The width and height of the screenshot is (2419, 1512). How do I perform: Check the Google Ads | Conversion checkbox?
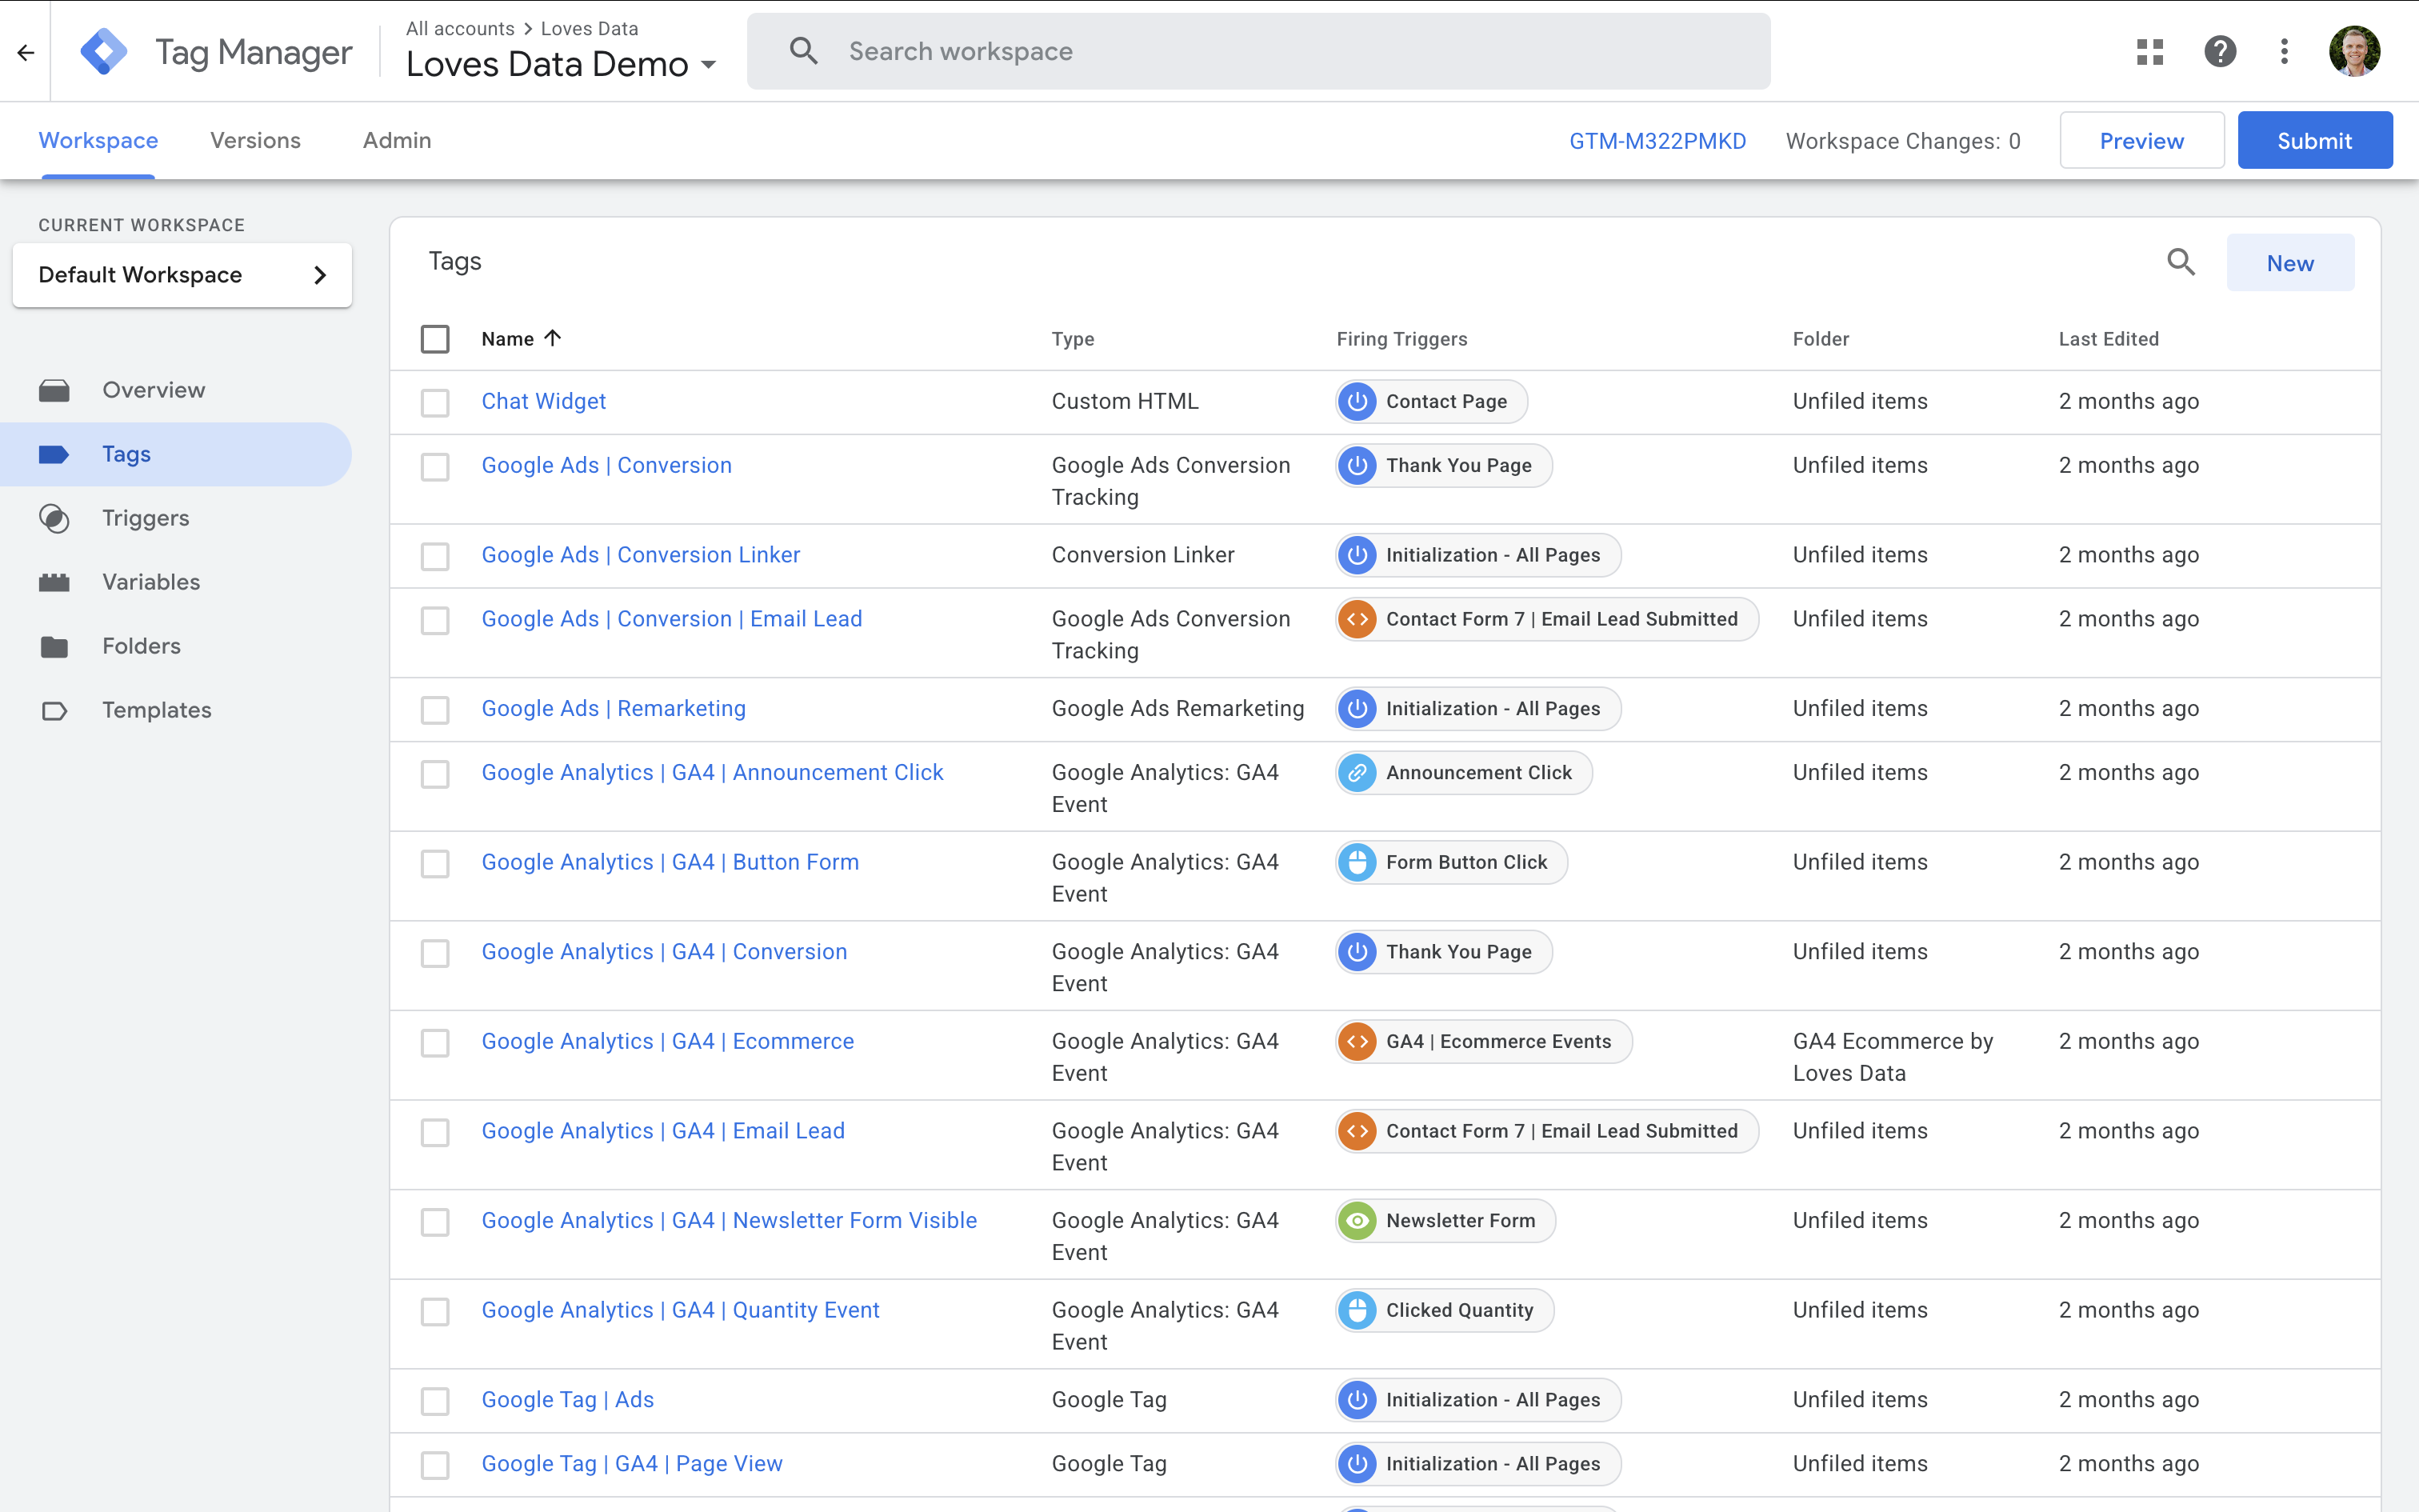[435, 466]
